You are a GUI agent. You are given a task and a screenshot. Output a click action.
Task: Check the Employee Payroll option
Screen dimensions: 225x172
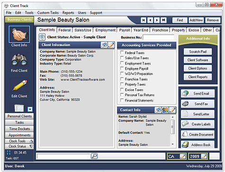point(122,68)
